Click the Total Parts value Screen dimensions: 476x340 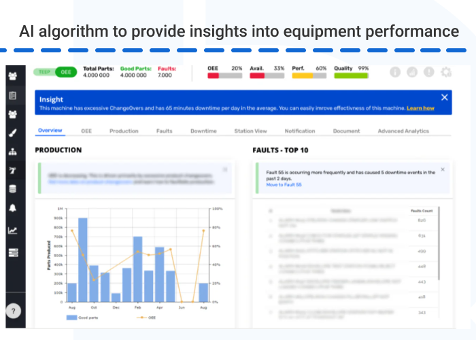click(x=97, y=75)
